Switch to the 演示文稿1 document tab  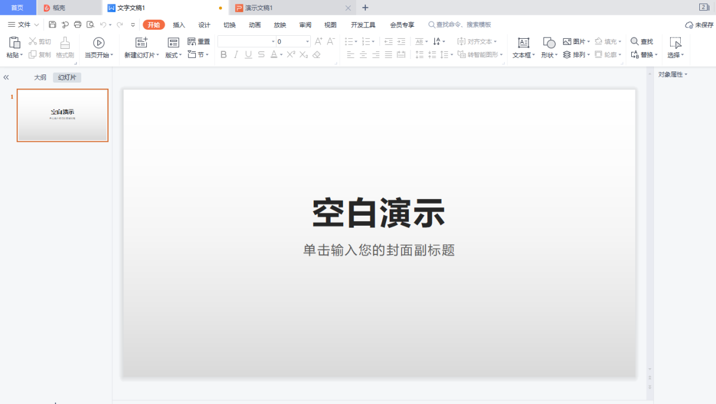(x=259, y=8)
